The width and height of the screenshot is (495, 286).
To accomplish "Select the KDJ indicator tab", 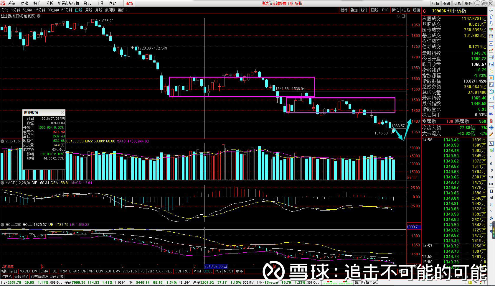I will click(169, 271).
